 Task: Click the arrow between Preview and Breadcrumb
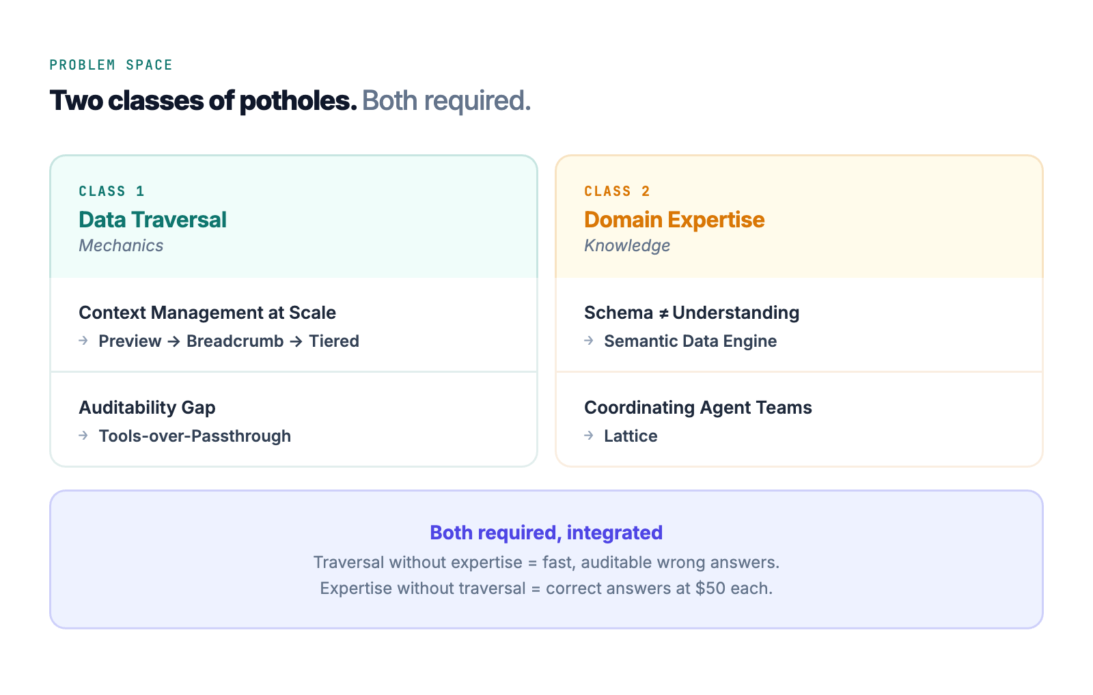174,341
